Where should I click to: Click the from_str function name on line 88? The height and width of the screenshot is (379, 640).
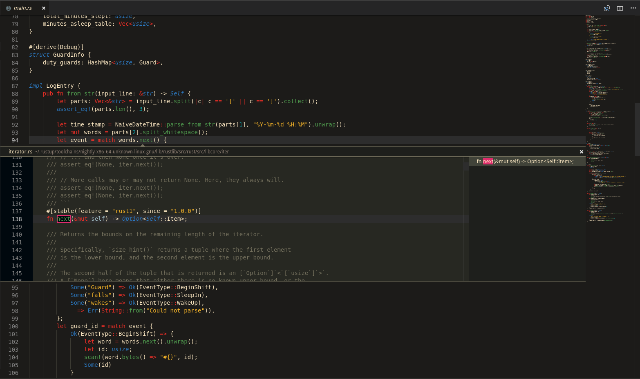click(81, 94)
